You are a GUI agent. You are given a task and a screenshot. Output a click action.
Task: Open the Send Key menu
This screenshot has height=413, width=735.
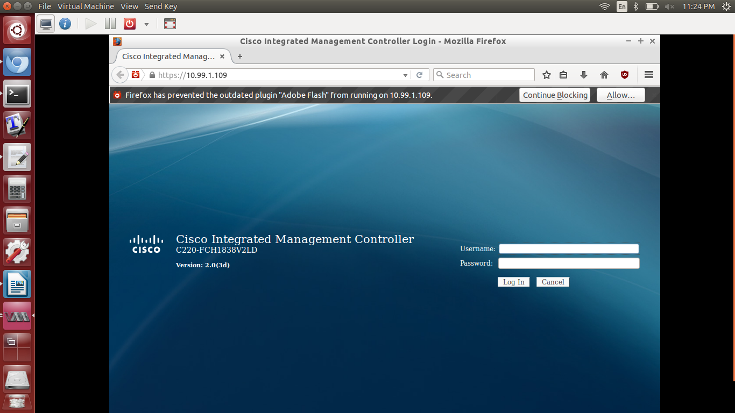pyautogui.click(x=161, y=6)
